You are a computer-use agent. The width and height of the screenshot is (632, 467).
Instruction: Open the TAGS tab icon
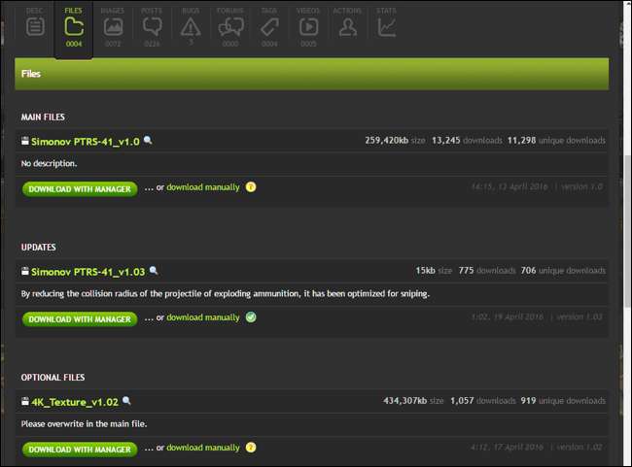(269, 27)
